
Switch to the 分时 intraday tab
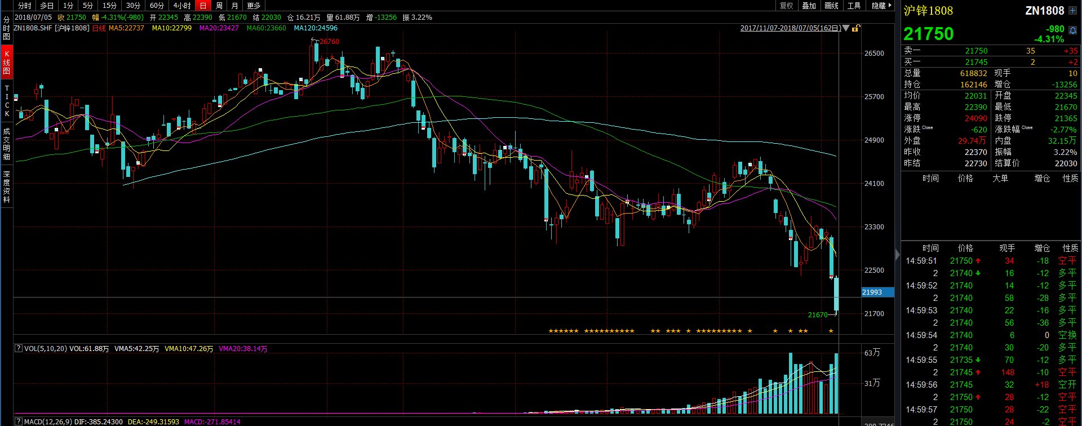tap(25, 6)
